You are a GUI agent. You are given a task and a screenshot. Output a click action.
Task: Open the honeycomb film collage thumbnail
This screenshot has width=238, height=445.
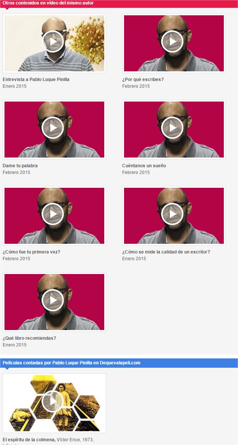[x=54, y=403]
